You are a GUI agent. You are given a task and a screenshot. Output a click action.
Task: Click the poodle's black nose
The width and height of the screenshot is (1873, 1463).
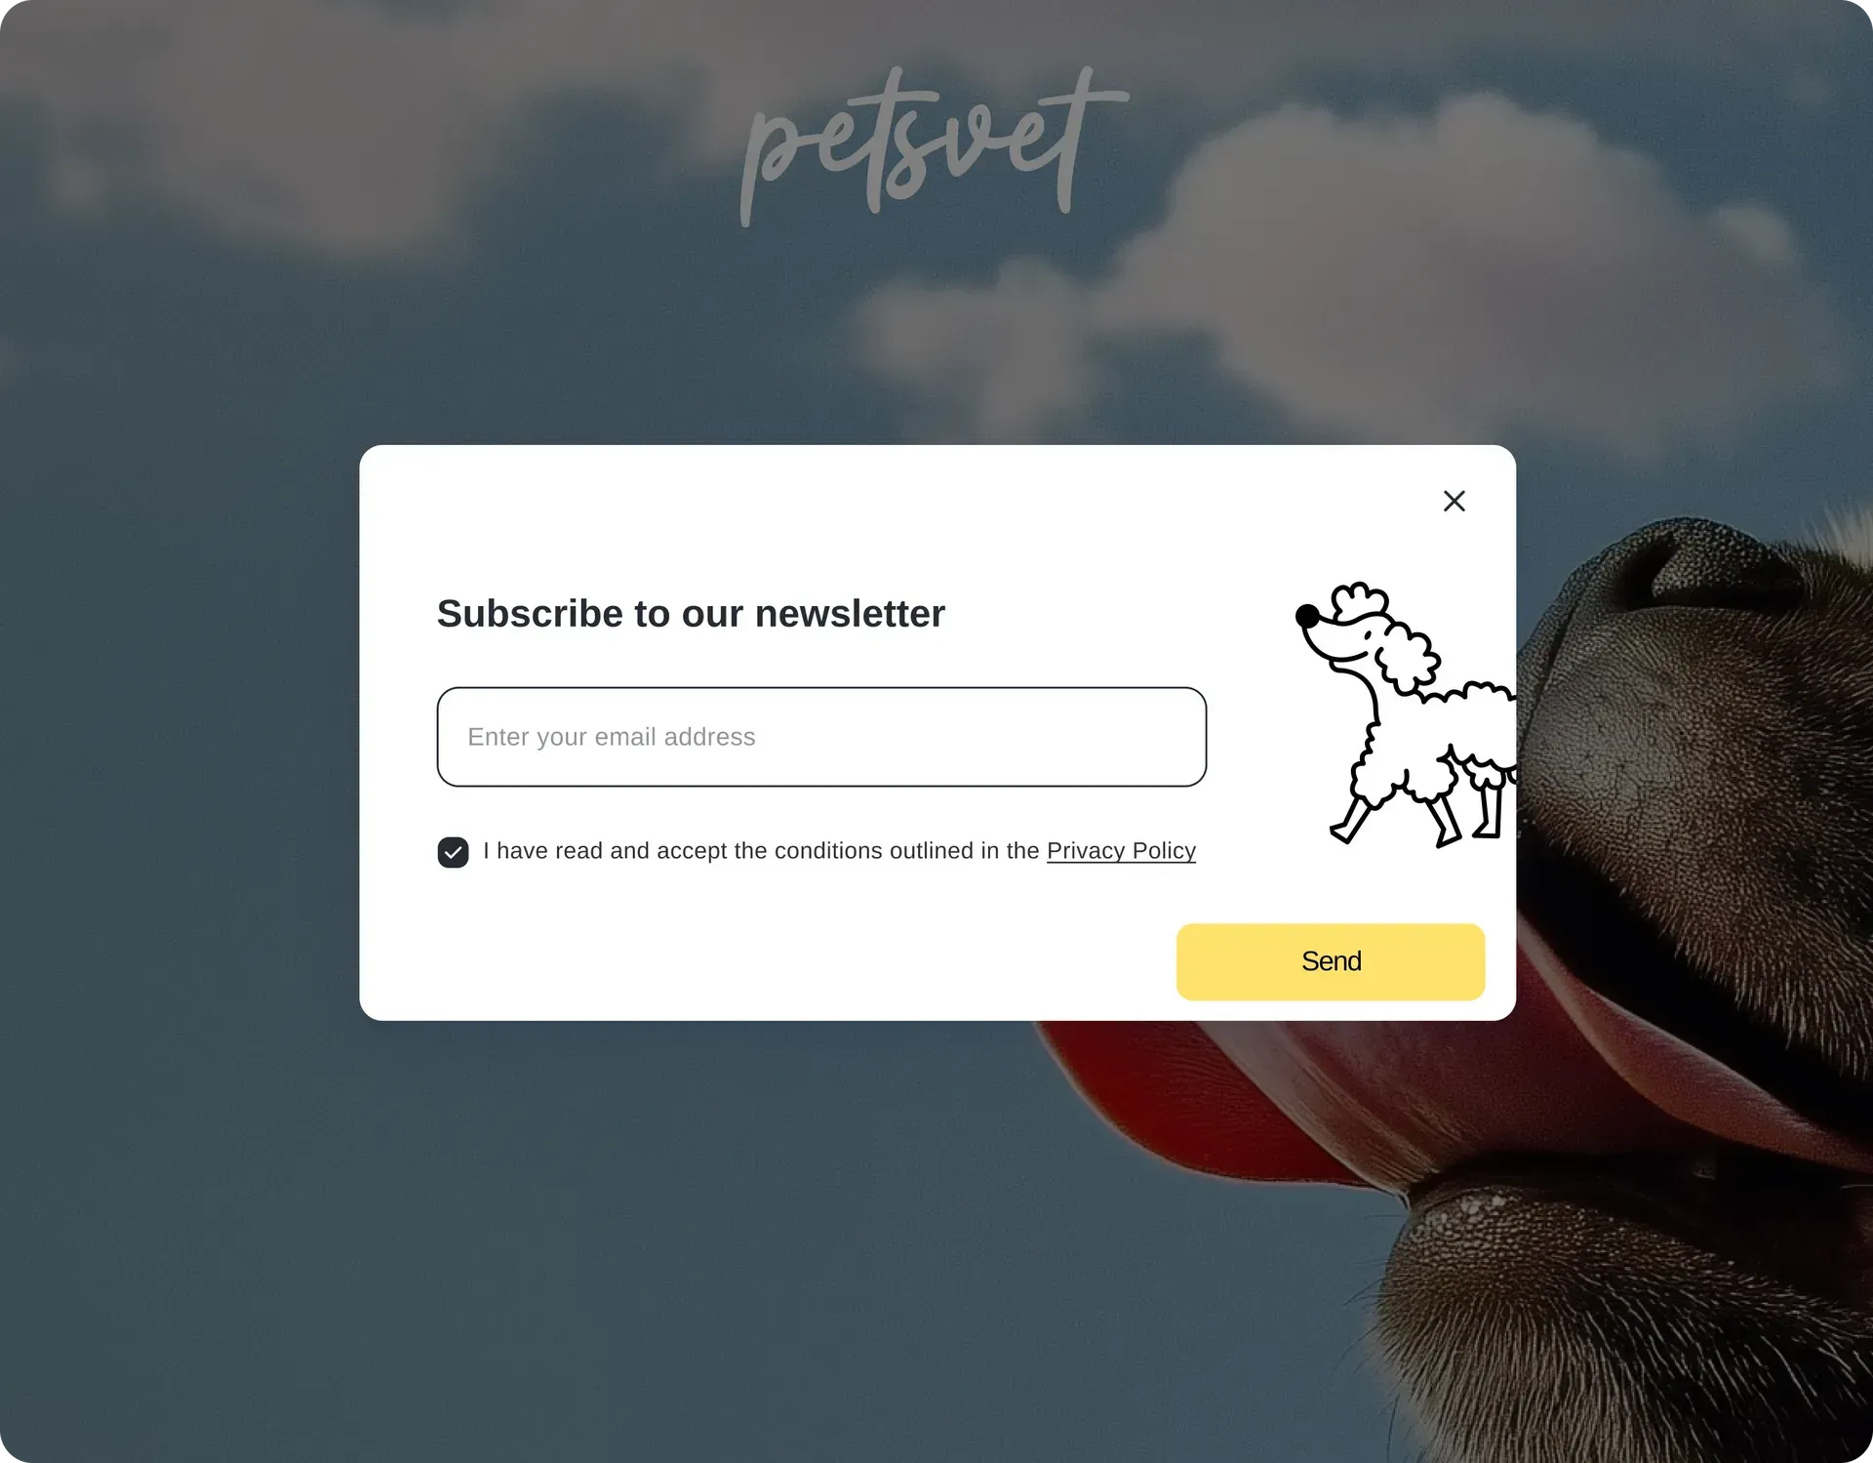coord(1307,616)
